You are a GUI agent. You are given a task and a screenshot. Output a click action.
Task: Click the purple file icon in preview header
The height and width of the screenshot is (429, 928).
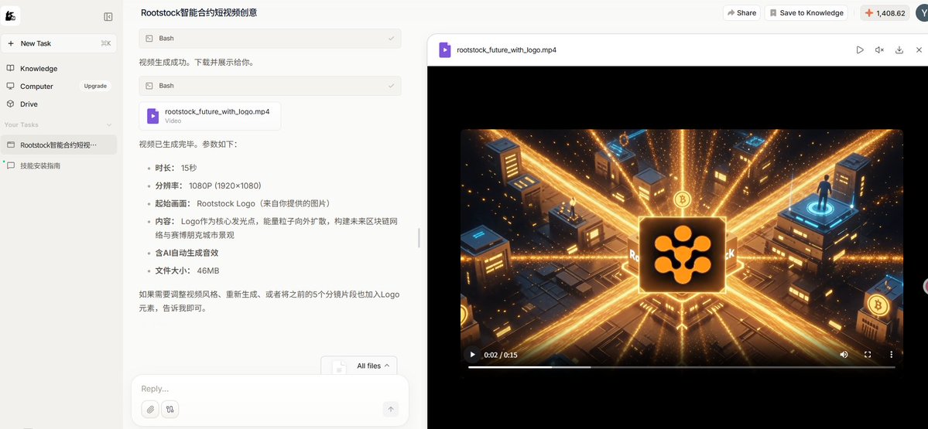[x=445, y=49]
